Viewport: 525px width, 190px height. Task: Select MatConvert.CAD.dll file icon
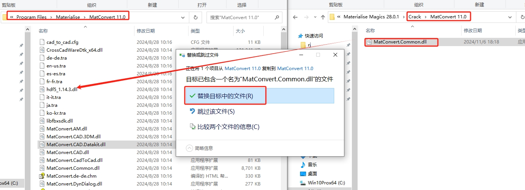(42, 152)
